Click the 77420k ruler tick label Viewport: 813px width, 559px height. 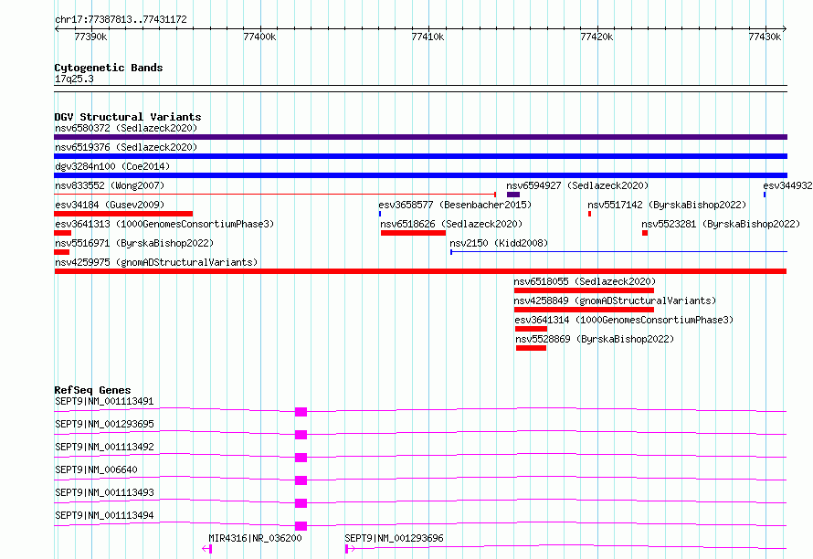pos(597,37)
